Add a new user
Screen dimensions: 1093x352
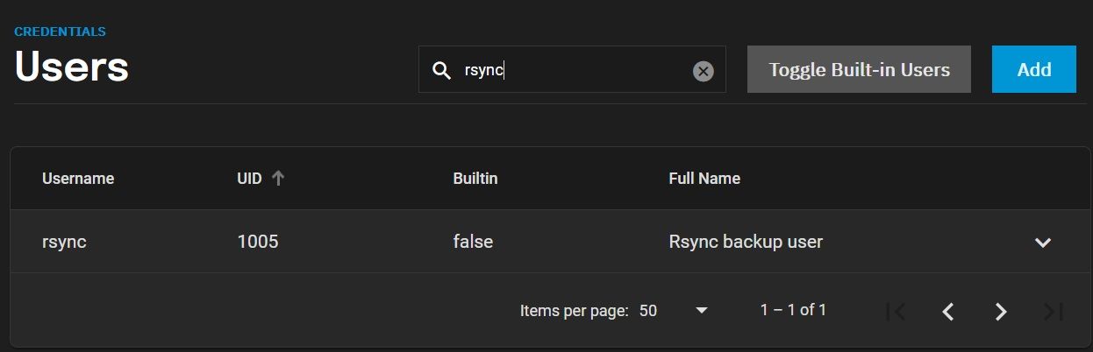pos(1034,69)
